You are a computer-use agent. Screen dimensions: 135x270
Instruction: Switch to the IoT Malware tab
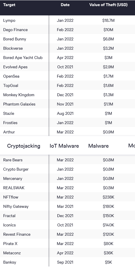(x=64, y=146)
